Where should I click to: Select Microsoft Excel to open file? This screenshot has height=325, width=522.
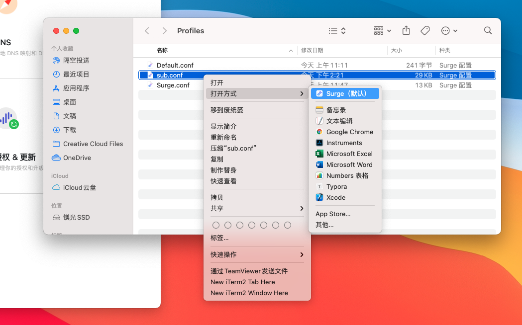pos(349,154)
